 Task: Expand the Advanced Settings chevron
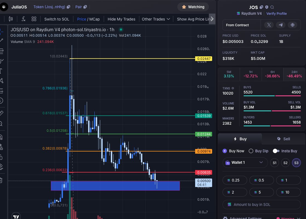(x=299, y=218)
